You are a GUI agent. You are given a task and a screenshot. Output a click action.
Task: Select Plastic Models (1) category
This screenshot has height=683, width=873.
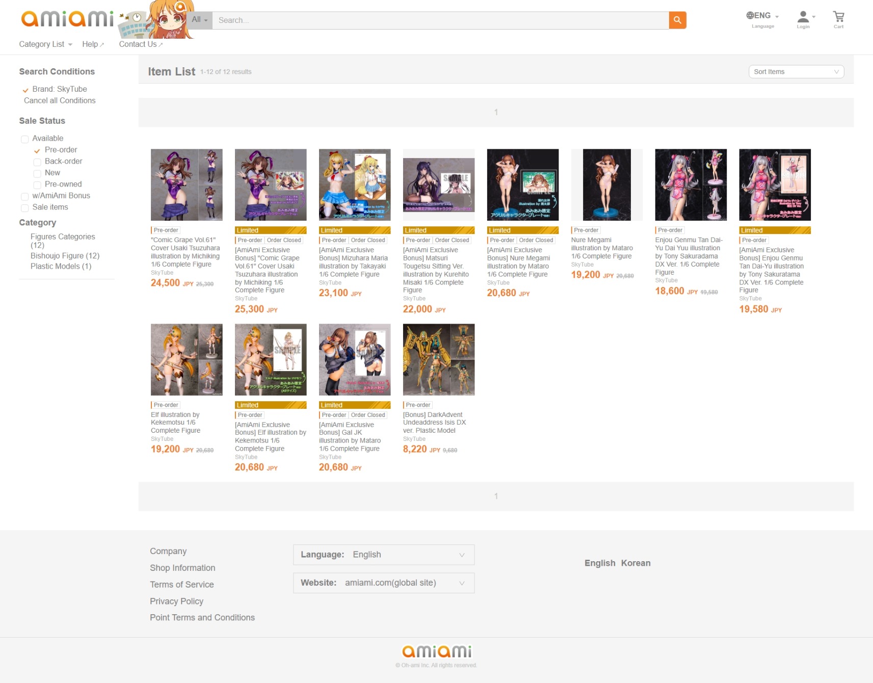point(61,266)
